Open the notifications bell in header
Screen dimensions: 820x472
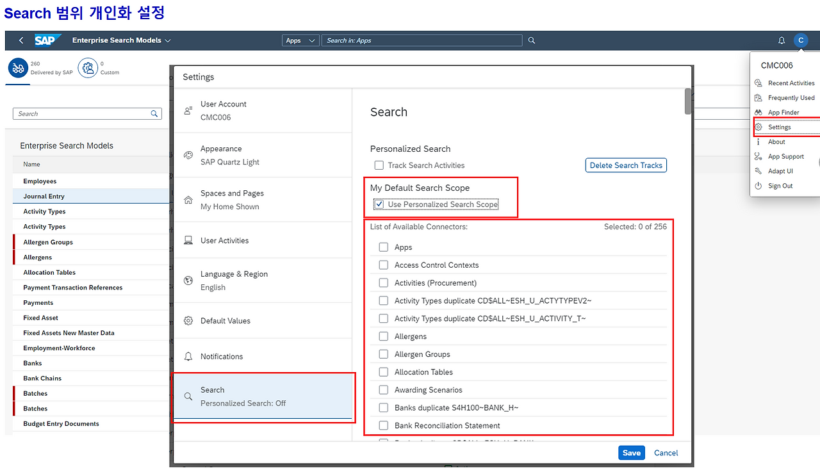pyautogui.click(x=782, y=40)
